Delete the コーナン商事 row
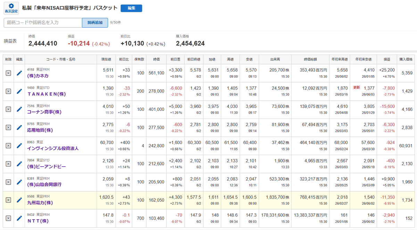Screen dimensions: 417x230 [x=9, y=109]
